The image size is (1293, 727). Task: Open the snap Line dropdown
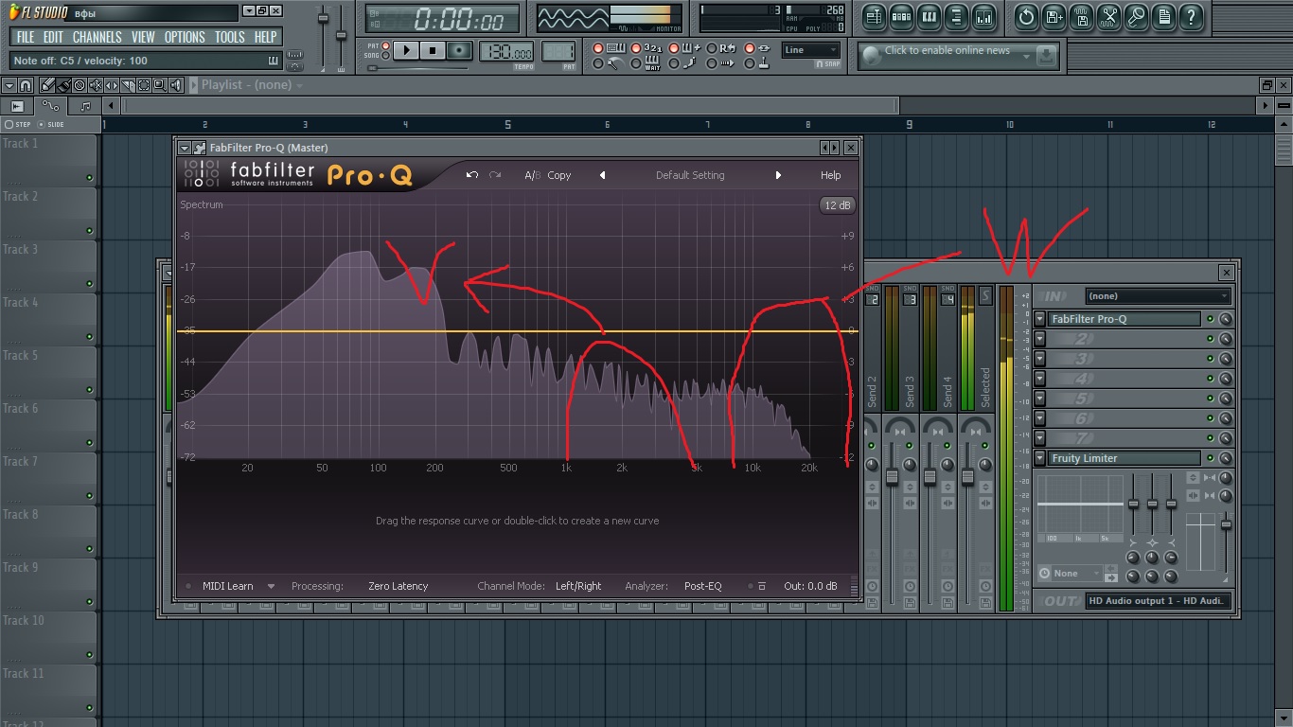pyautogui.click(x=810, y=50)
